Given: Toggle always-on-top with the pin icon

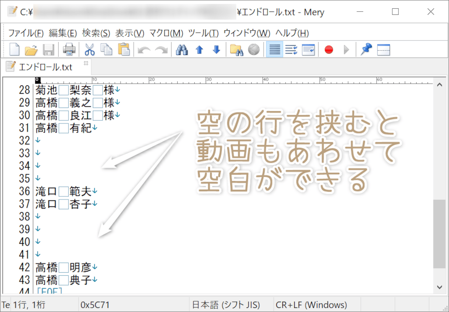Looking at the screenshot, I should click(x=366, y=49).
